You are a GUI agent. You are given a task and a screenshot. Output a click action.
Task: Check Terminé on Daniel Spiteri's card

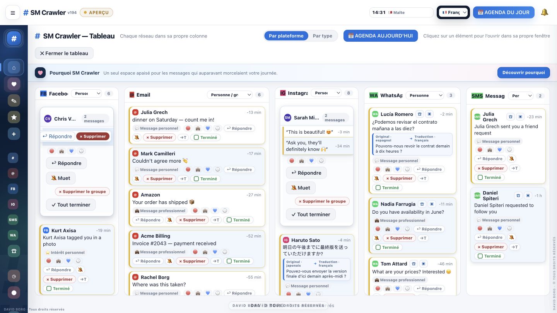489,256
